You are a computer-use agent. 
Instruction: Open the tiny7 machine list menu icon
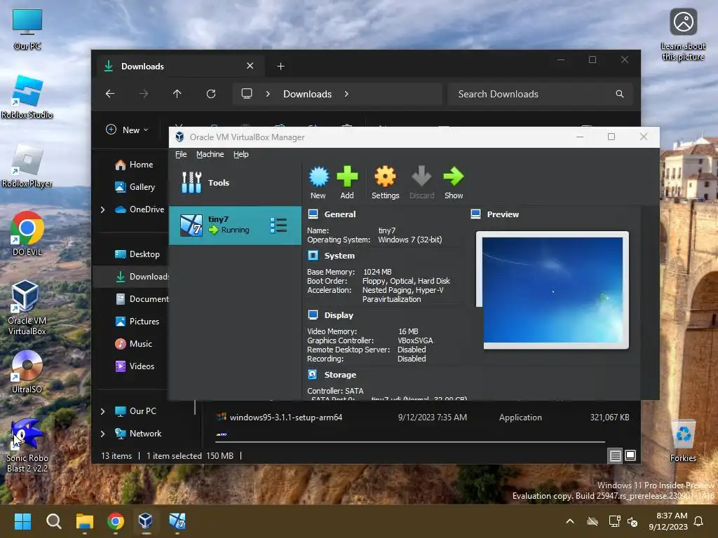(x=278, y=225)
